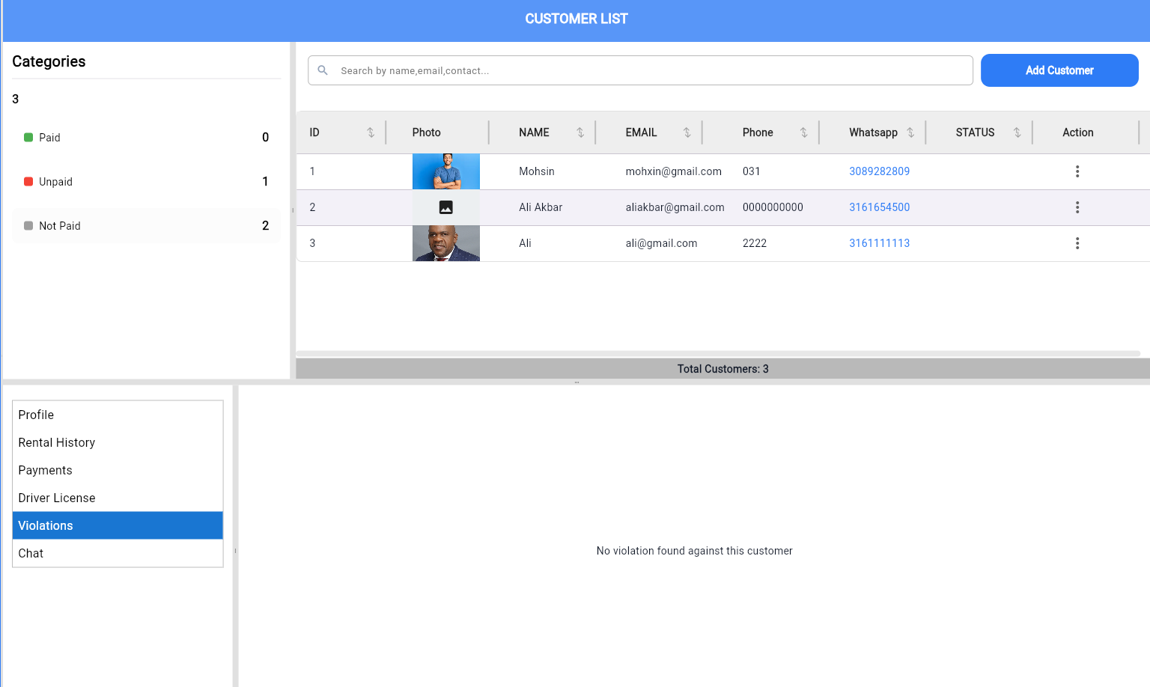Open the action menu for Mohsin
This screenshot has width=1150, height=687.
[1077, 171]
